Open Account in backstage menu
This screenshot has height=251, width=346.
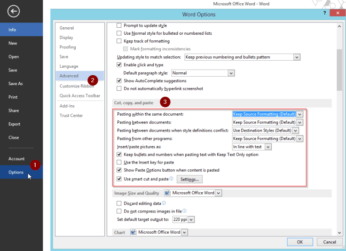point(22,158)
